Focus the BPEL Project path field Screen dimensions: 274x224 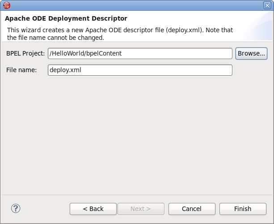click(x=140, y=53)
